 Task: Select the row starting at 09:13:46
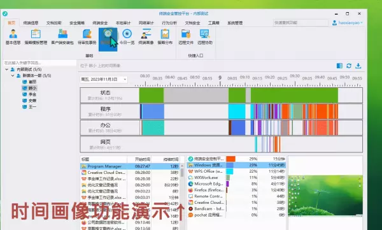click(x=130, y=222)
